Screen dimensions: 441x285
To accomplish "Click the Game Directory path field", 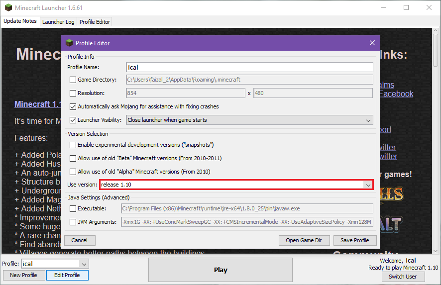I will pos(249,80).
